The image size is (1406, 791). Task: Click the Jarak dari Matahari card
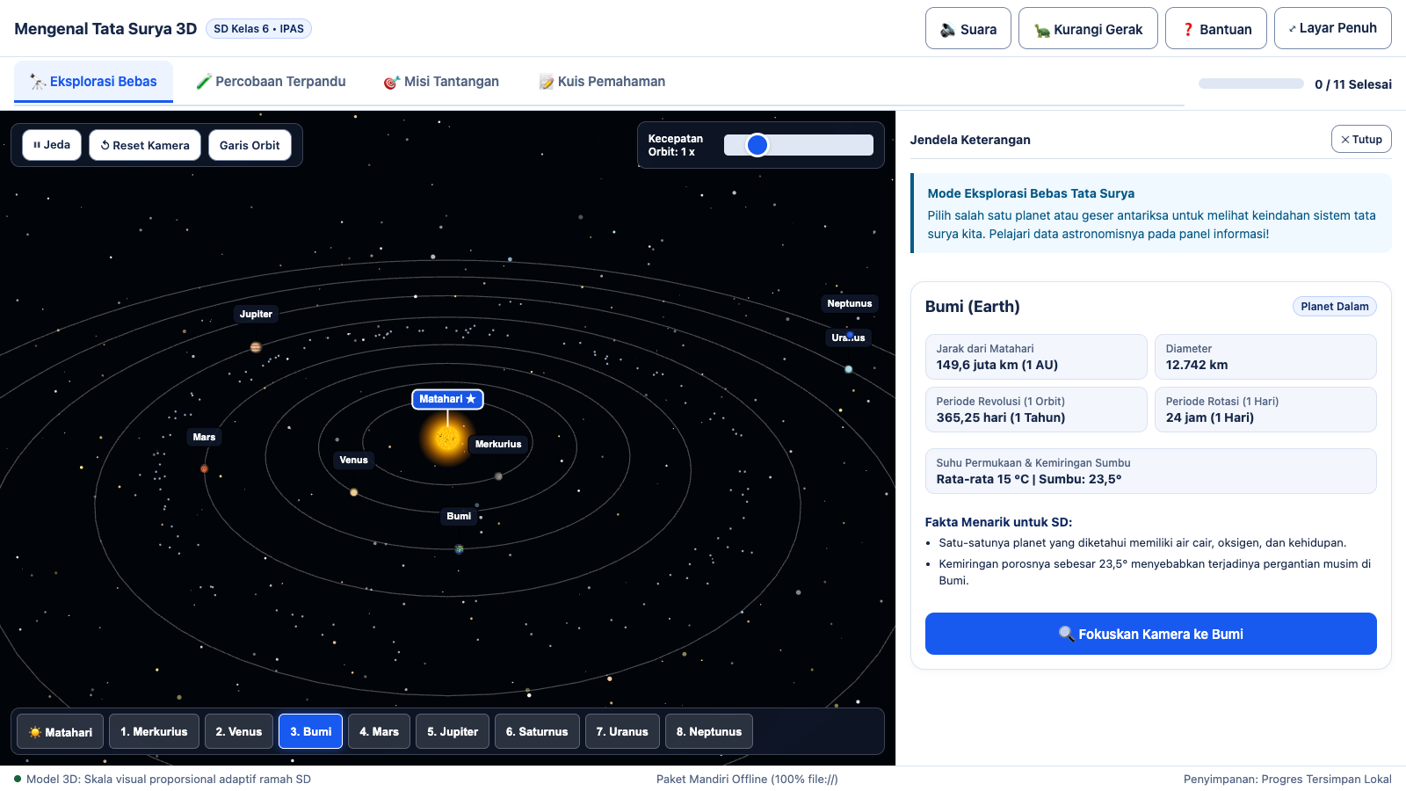[1036, 357]
